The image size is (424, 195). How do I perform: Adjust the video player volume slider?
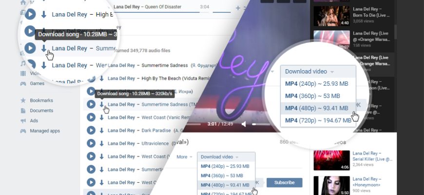[x=262, y=124]
